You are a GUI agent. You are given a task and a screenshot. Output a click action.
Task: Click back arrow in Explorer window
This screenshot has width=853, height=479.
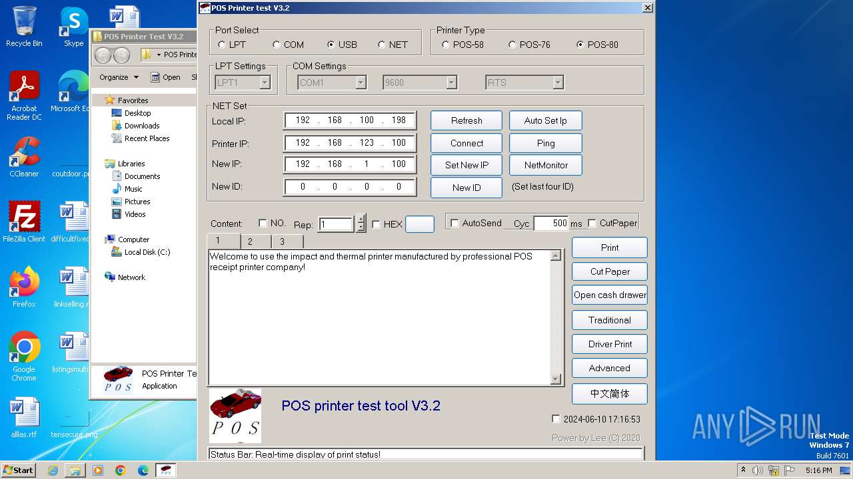[103, 55]
